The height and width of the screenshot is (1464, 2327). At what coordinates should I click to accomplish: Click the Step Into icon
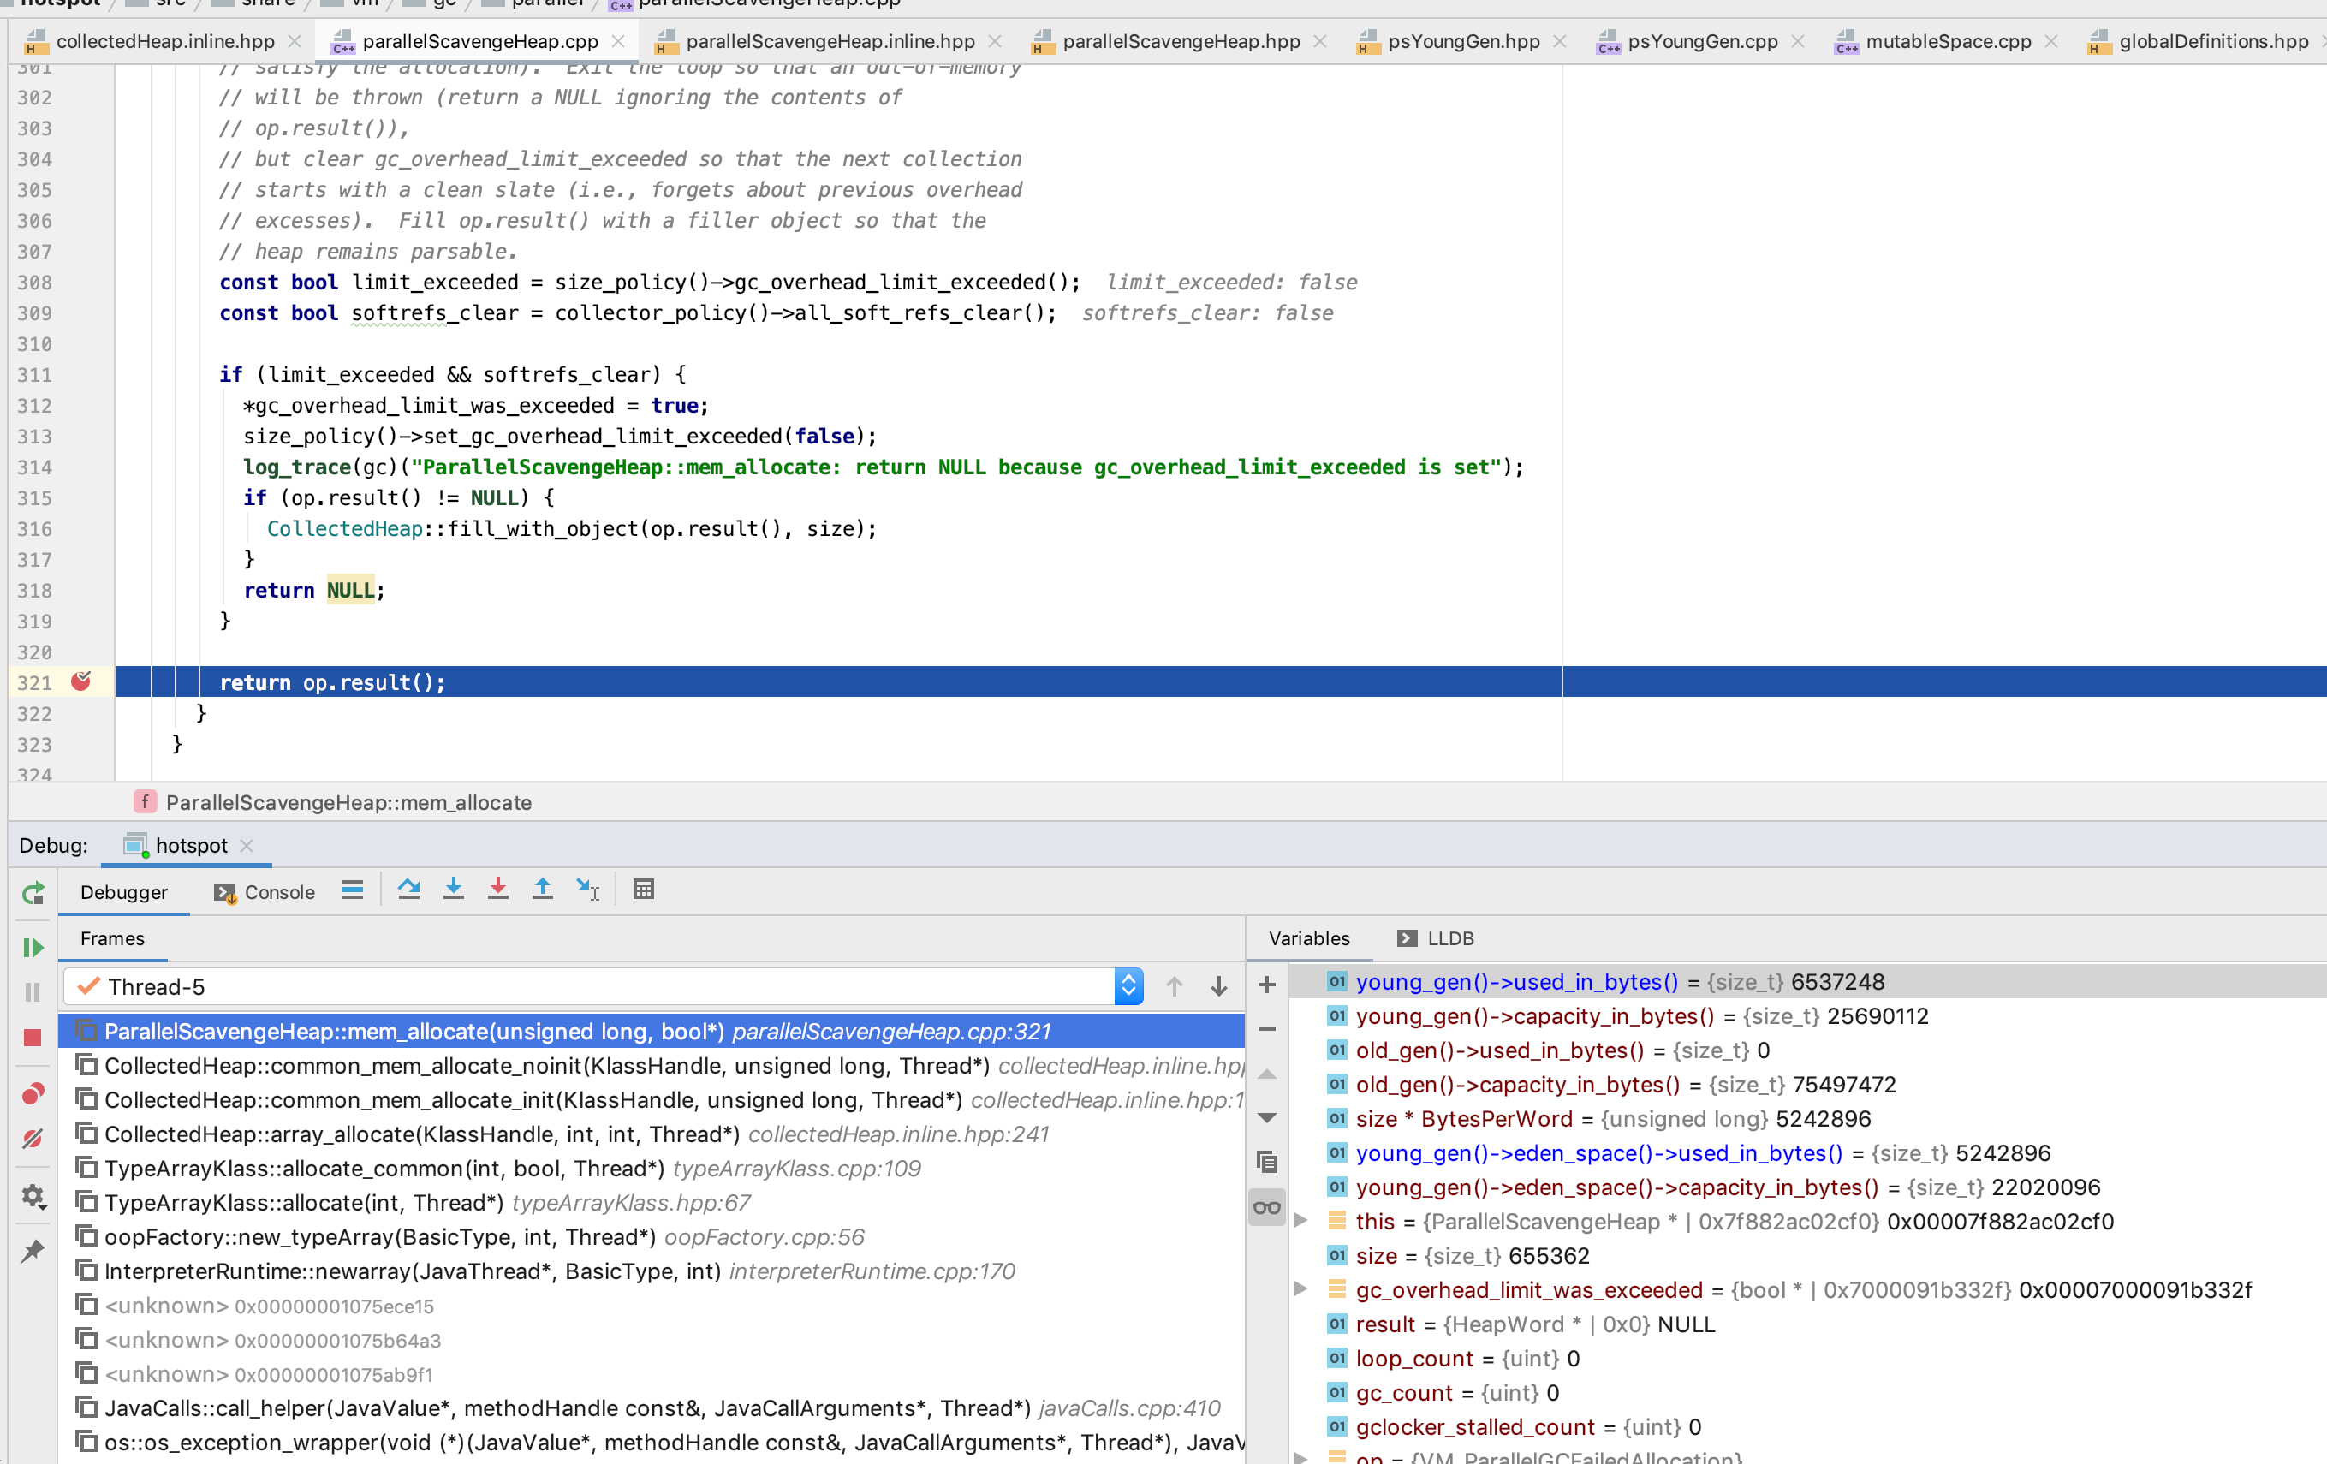pyautogui.click(x=453, y=889)
